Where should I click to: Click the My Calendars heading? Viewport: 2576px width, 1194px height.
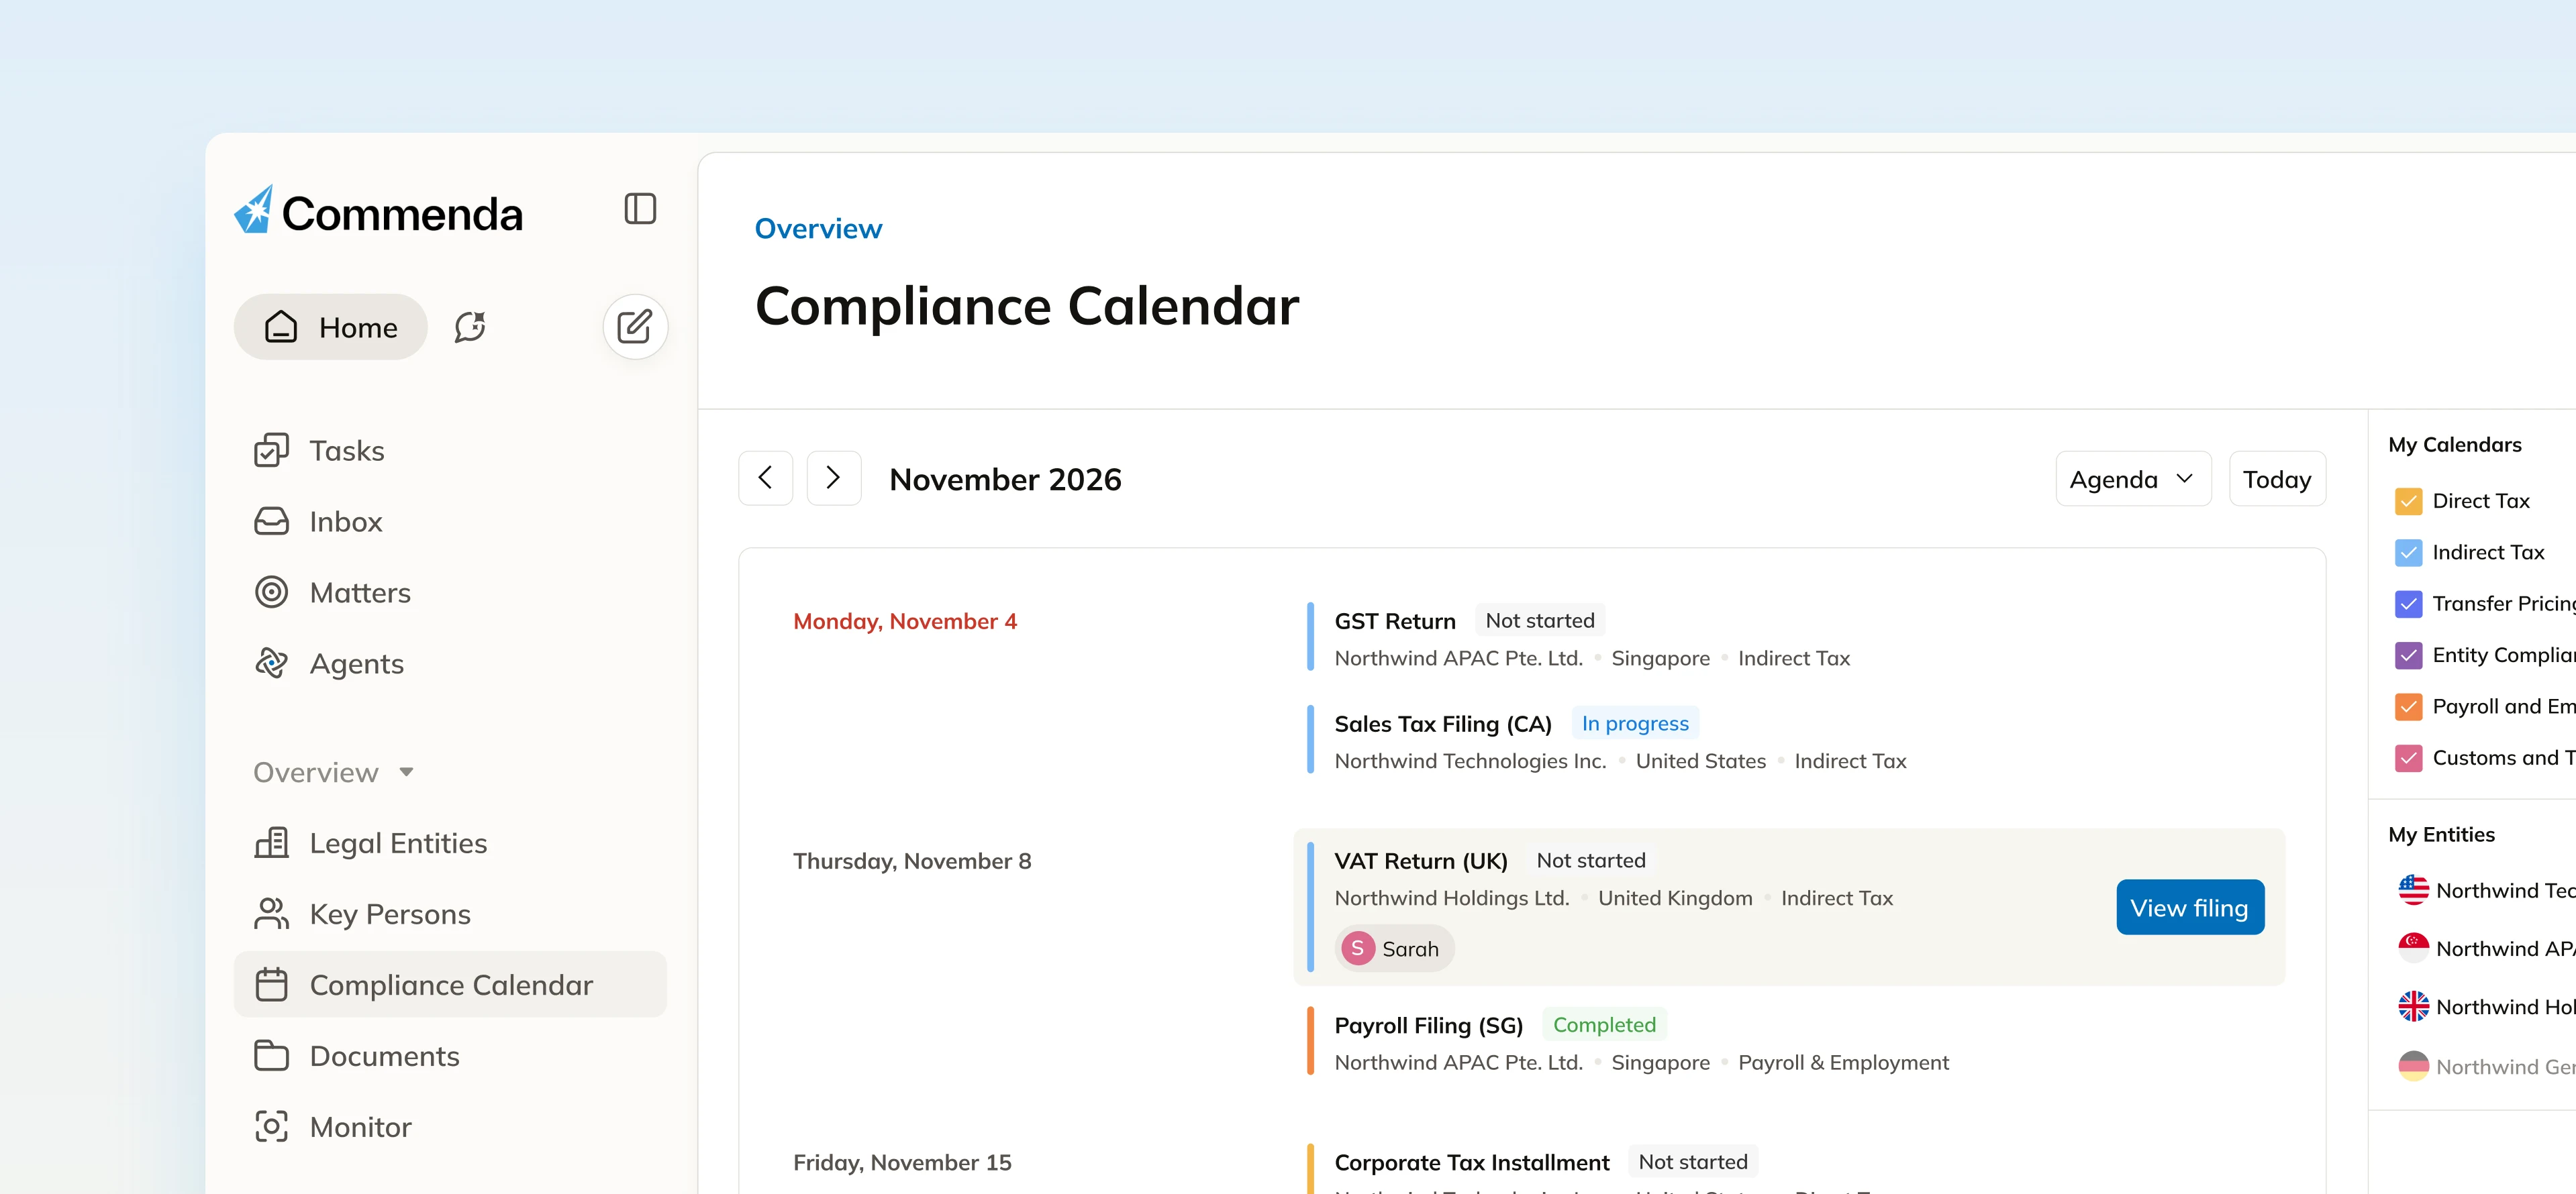[x=2455, y=445]
